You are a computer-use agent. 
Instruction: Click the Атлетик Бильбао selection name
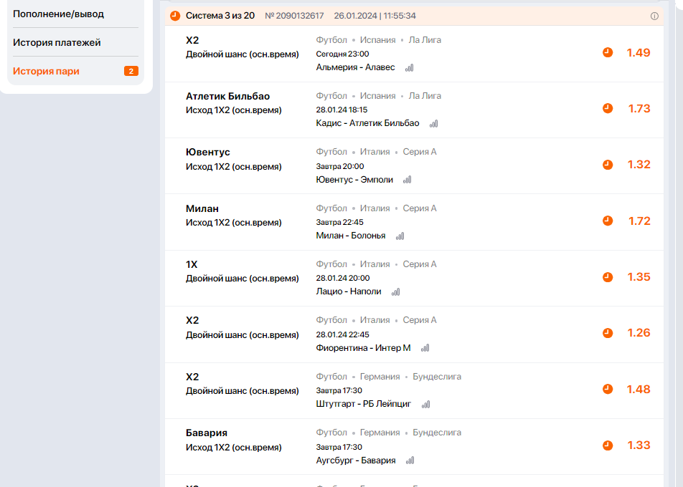(228, 96)
